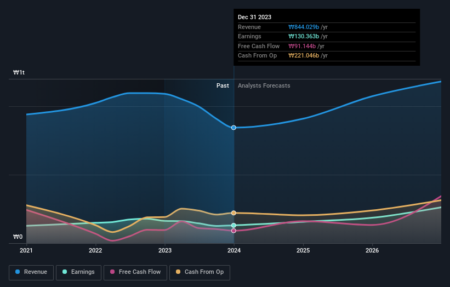The height and width of the screenshot is (287, 450).
Task: Click the Earnings label in tooltip
Action: [249, 36]
